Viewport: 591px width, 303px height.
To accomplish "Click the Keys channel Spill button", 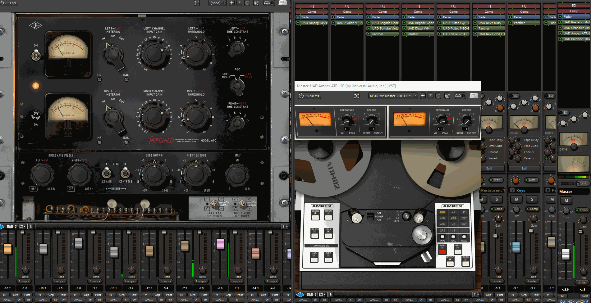I will (524, 169).
